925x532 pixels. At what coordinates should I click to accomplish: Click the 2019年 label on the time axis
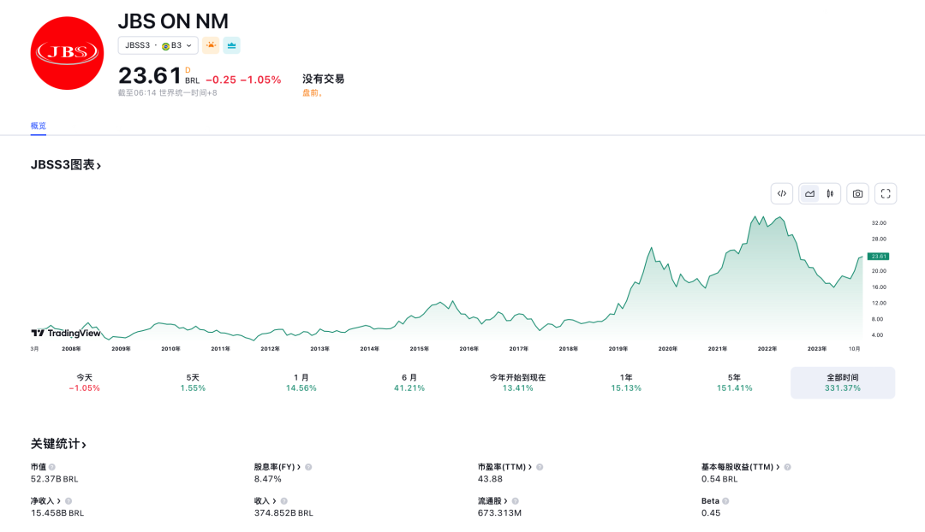tap(618, 349)
